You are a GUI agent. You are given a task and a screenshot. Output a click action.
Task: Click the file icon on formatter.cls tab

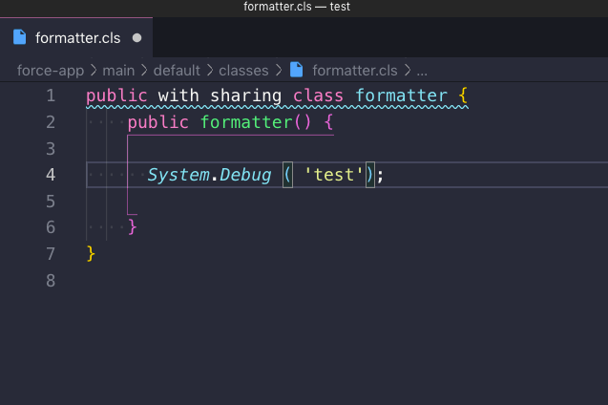(20, 37)
